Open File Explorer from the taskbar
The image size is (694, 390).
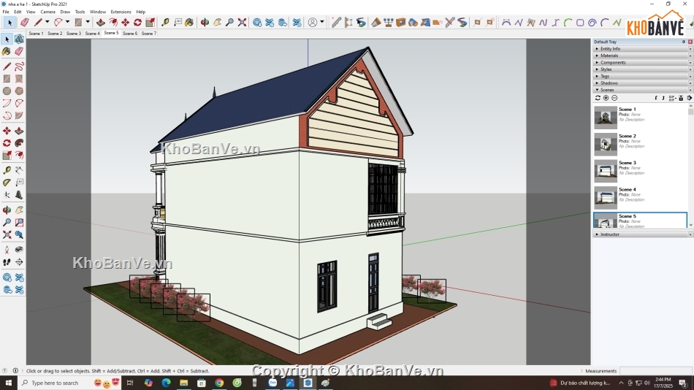183,383
